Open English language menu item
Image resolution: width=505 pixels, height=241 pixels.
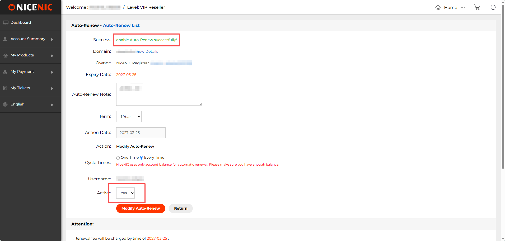click(x=30, y=104)
